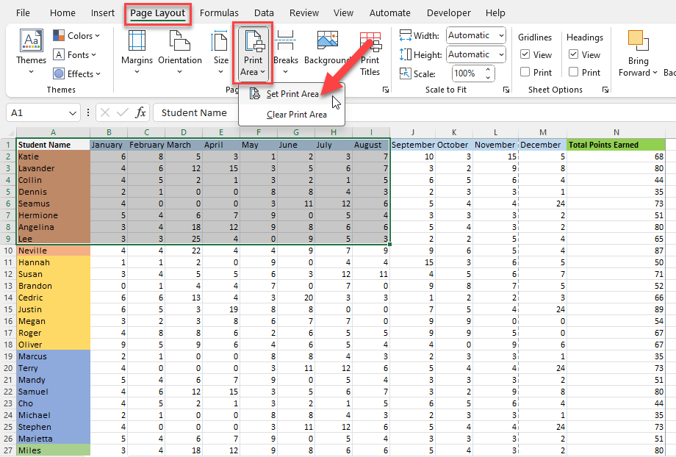Switch to the Data tab

point(264,13)
